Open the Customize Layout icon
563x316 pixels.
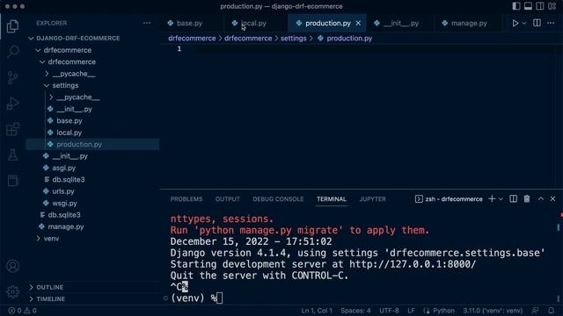552,6
